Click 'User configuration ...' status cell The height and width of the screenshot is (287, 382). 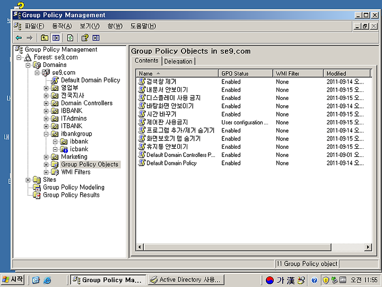(x=245, y=122)
